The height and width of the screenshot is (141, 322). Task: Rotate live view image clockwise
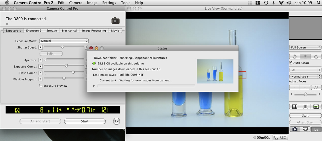point(316,57)
